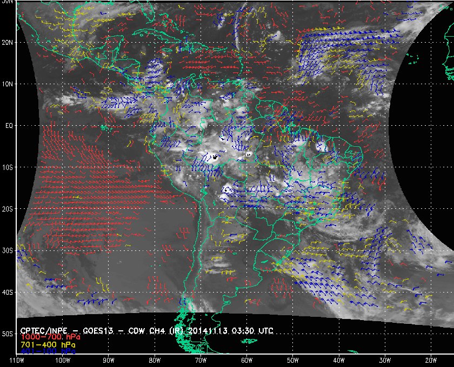Click the 110W longitude label

(x=17, y=360)
